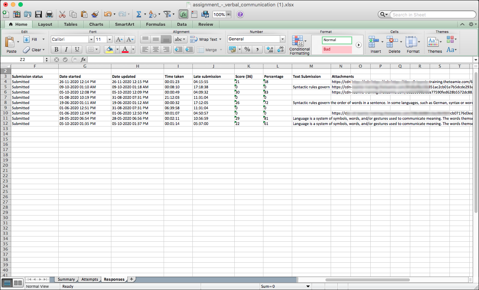Apply the Bad cell style
The image size is (479, 290).
[x=337, y=49]
